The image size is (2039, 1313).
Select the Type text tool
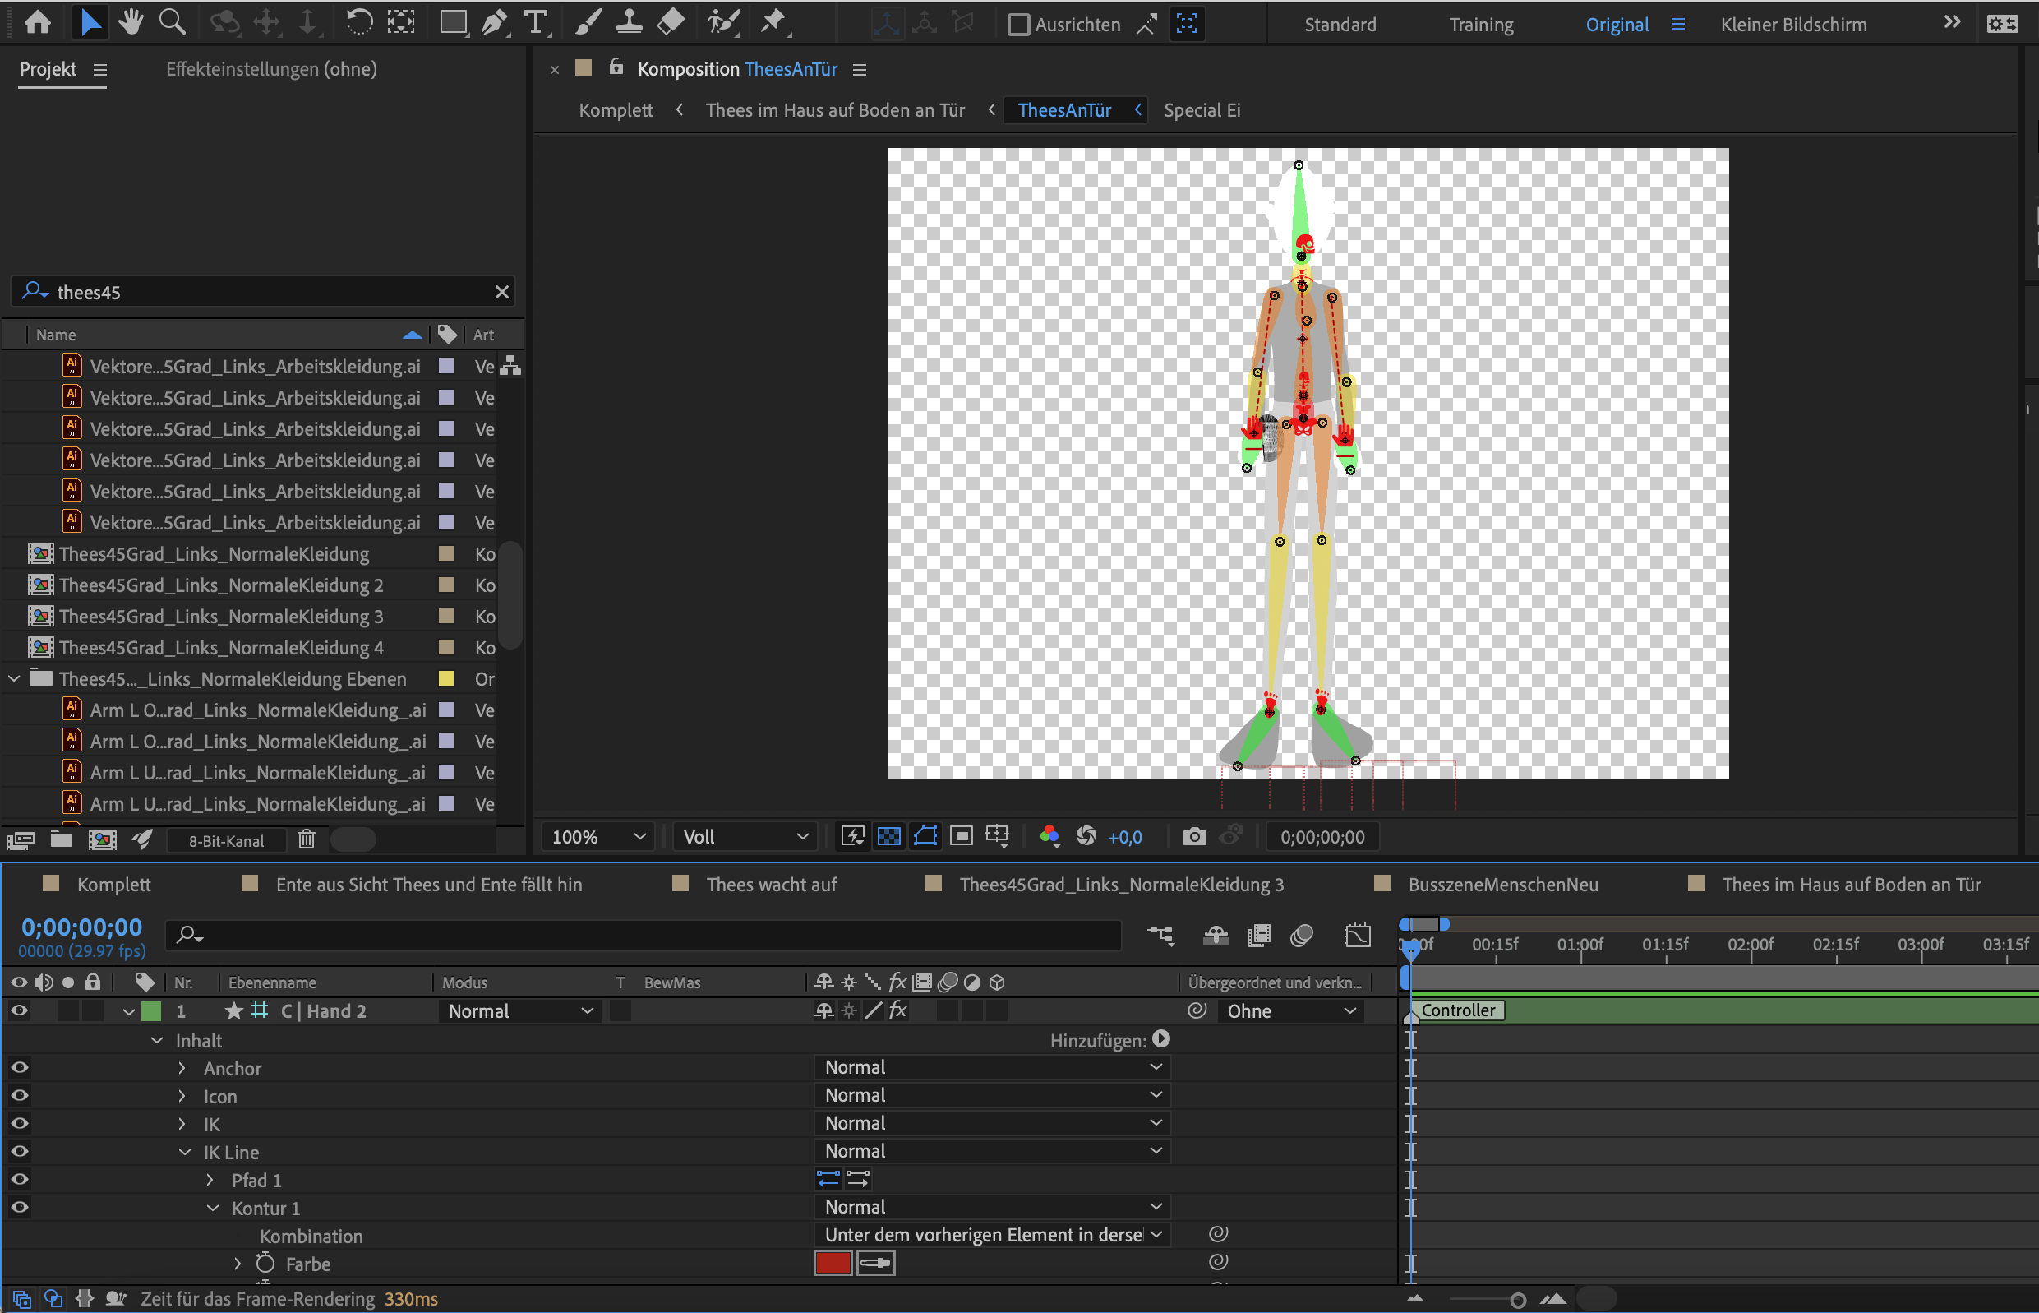click(535, 23)
